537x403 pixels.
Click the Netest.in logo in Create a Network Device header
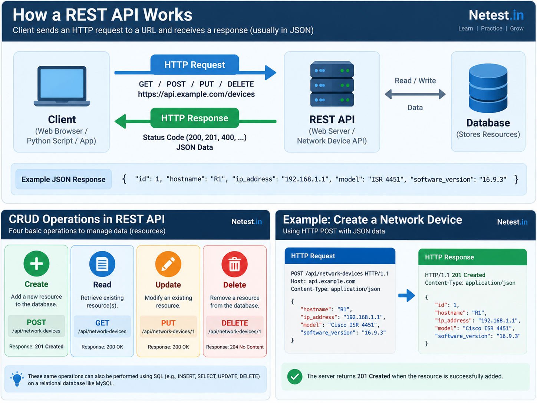coord(512,222)
